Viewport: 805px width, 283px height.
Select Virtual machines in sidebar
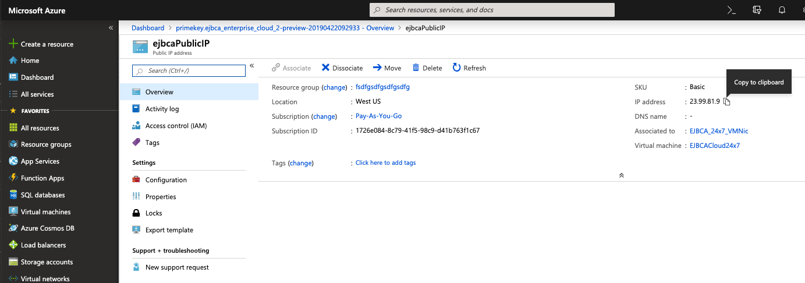pos(45,212)
